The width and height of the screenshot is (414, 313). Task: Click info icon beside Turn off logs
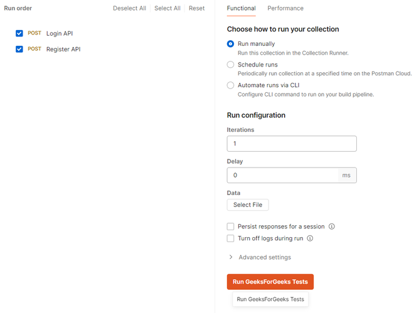[310, 238]
